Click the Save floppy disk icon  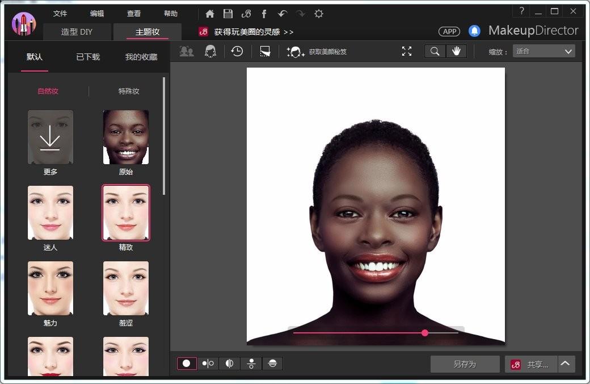(x=227, y=14)
